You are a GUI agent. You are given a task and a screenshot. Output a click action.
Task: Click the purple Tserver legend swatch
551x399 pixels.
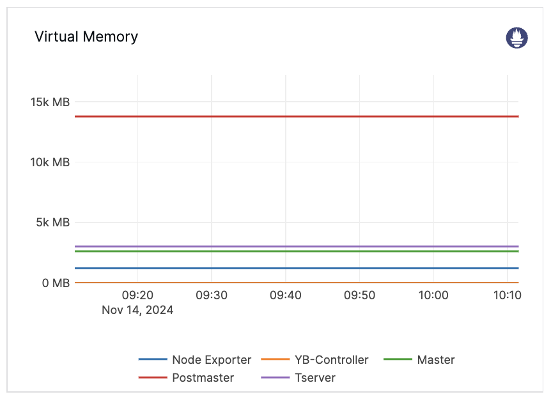(x=275, y=378)
